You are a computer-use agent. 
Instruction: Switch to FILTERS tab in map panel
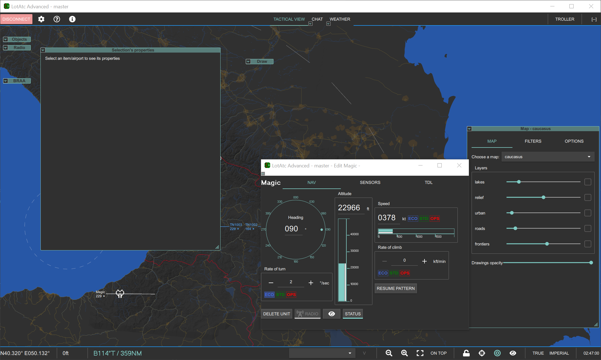[x=533, y=141]
